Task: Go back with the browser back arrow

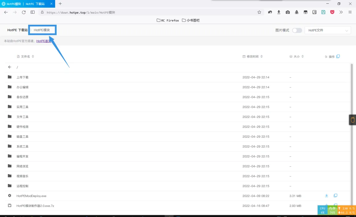Action: (6, 12)
